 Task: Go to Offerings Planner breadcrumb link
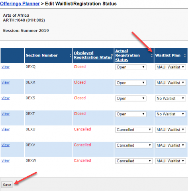[20, 4]
